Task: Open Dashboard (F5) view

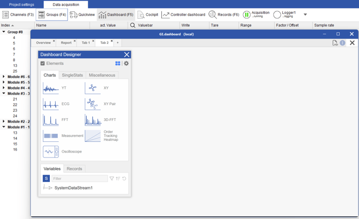Action: click(116, 14)
